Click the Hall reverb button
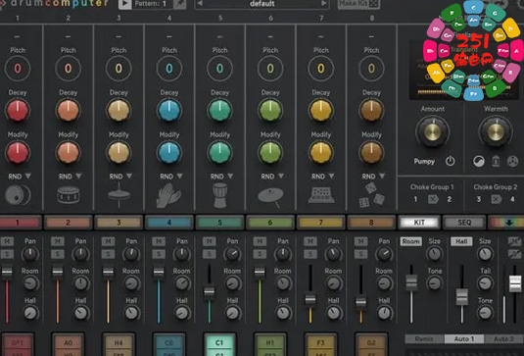The width and height of the screenshot is (524, 356). coord(461,241)
